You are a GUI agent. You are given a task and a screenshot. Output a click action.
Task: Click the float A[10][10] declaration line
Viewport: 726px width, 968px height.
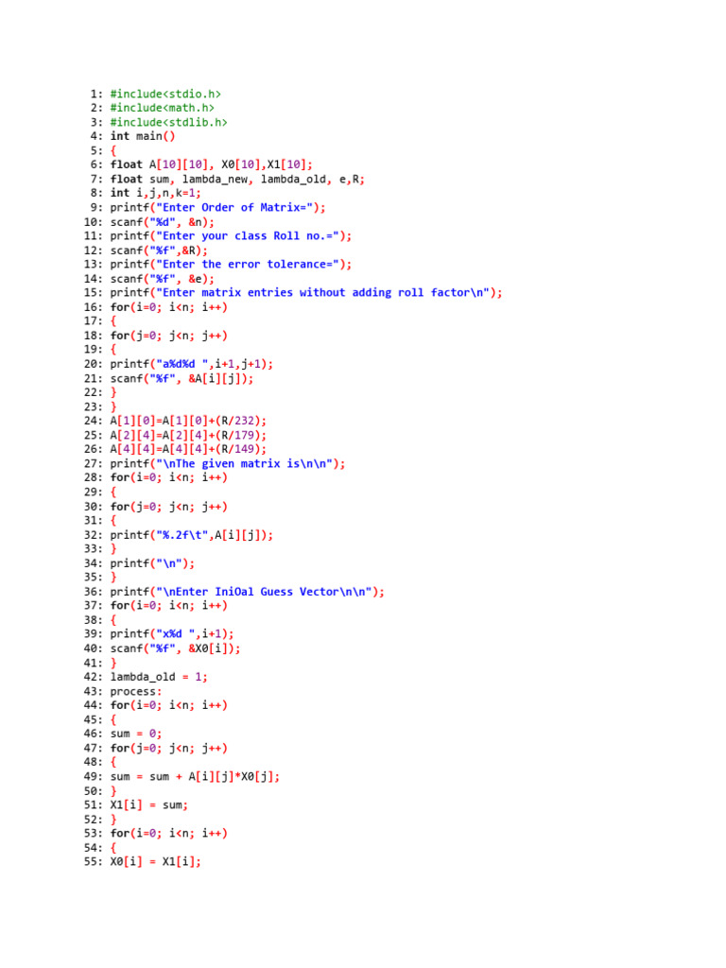tap(211, 164)
